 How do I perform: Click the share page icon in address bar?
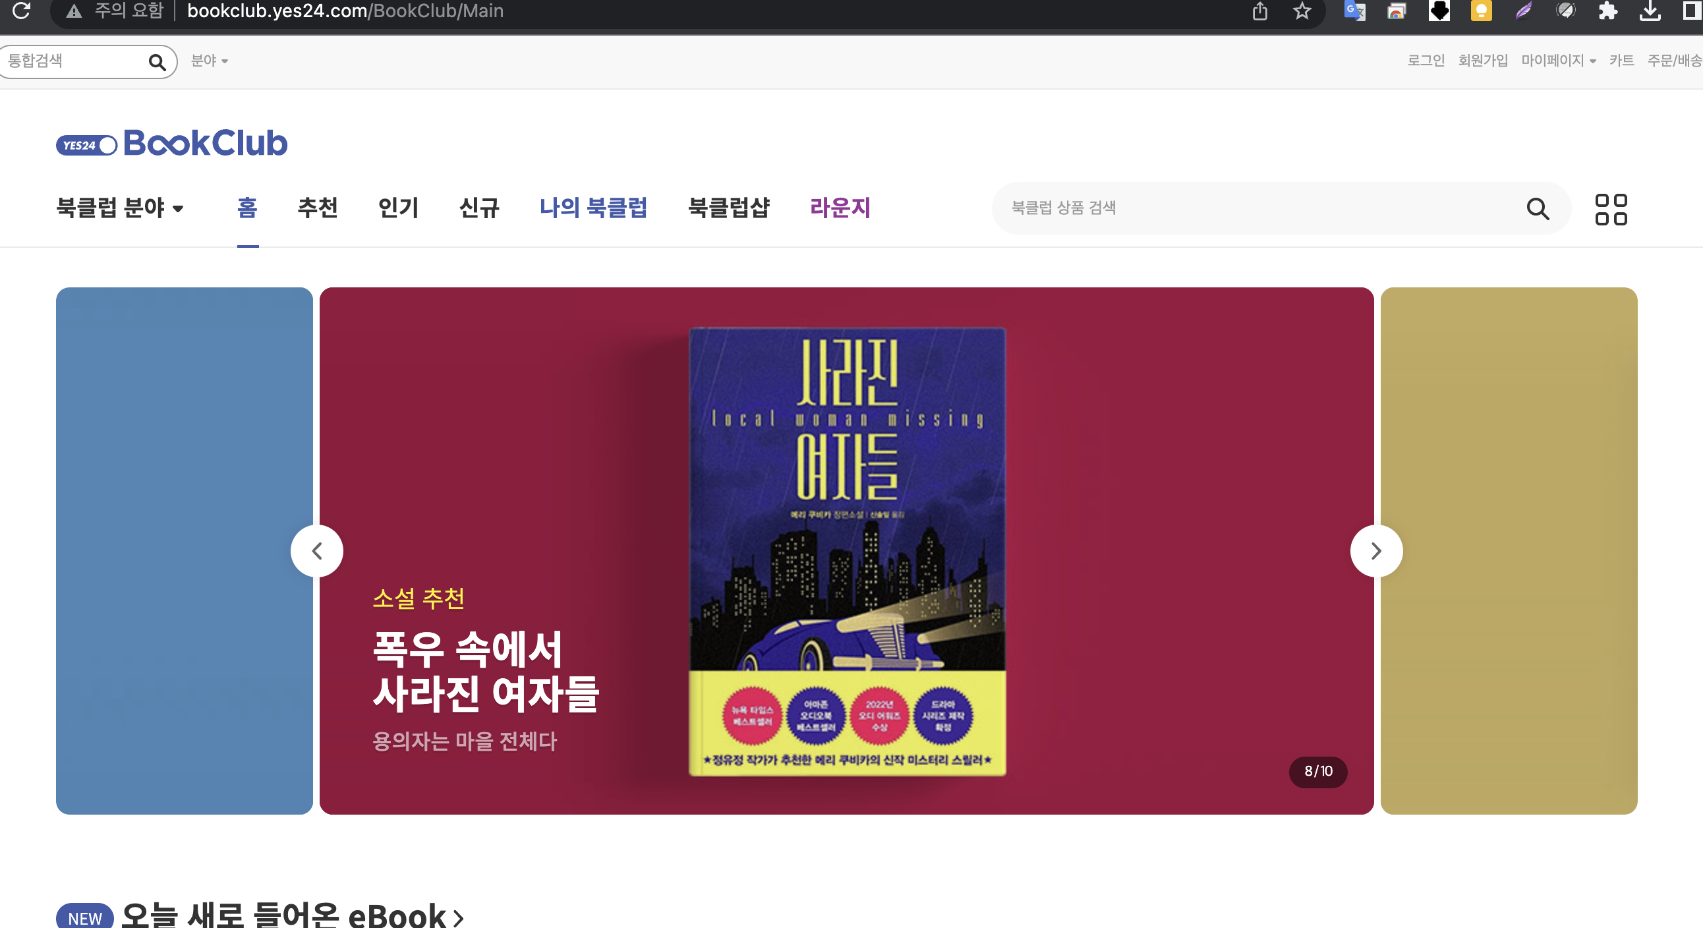pyautogui.click(x=1259, y=11)
